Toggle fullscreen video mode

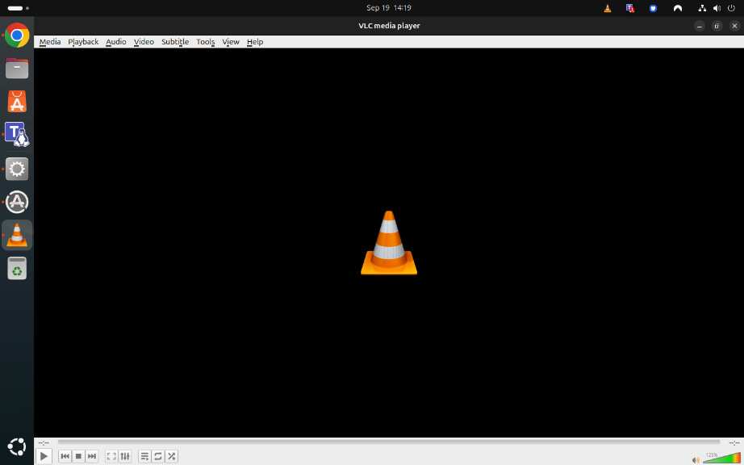click(x=111, y=456)
